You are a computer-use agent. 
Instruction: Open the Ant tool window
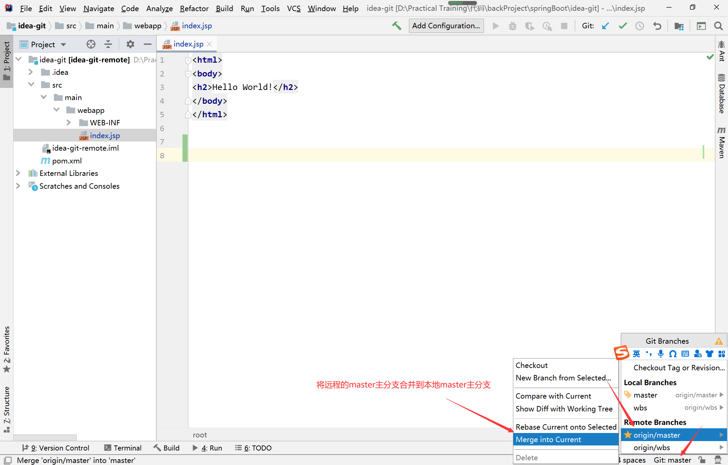click(721, 51)
